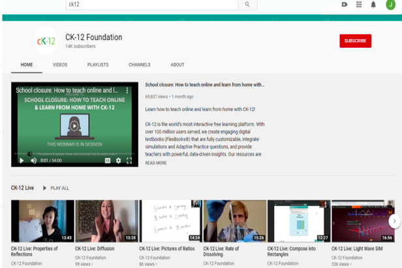This screenshot has width=402, height=268.
Task: Click the search magnifier button
Action: click(247, 5)
